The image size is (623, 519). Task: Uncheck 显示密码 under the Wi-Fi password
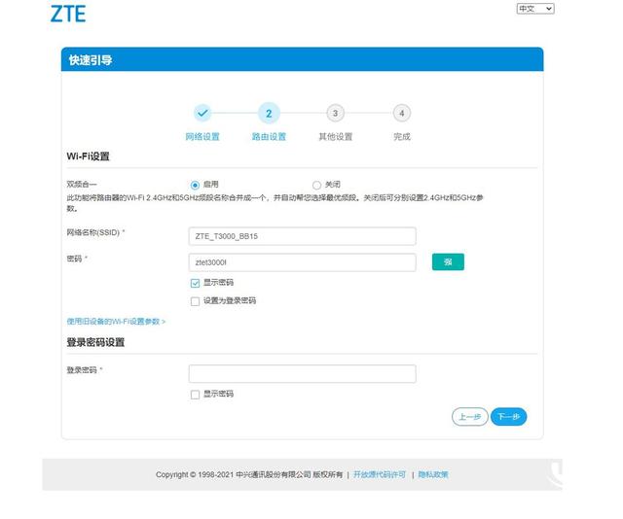(x=195, y=283)
